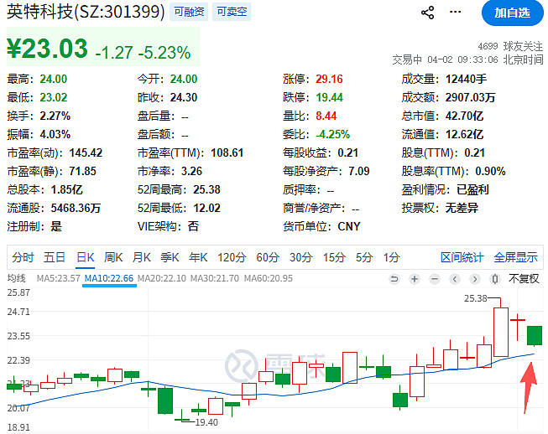Select the 周K tab
This screenshot has width=548, height=434.
(113, 257)
